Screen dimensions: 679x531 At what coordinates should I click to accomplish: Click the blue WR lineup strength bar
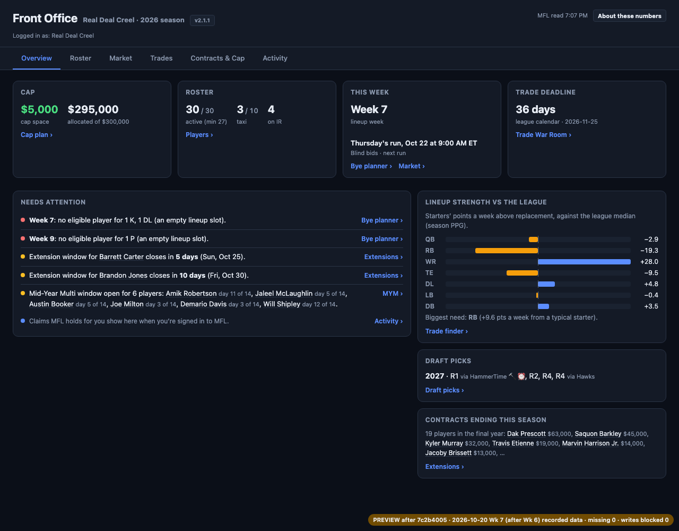coord(584,262)
